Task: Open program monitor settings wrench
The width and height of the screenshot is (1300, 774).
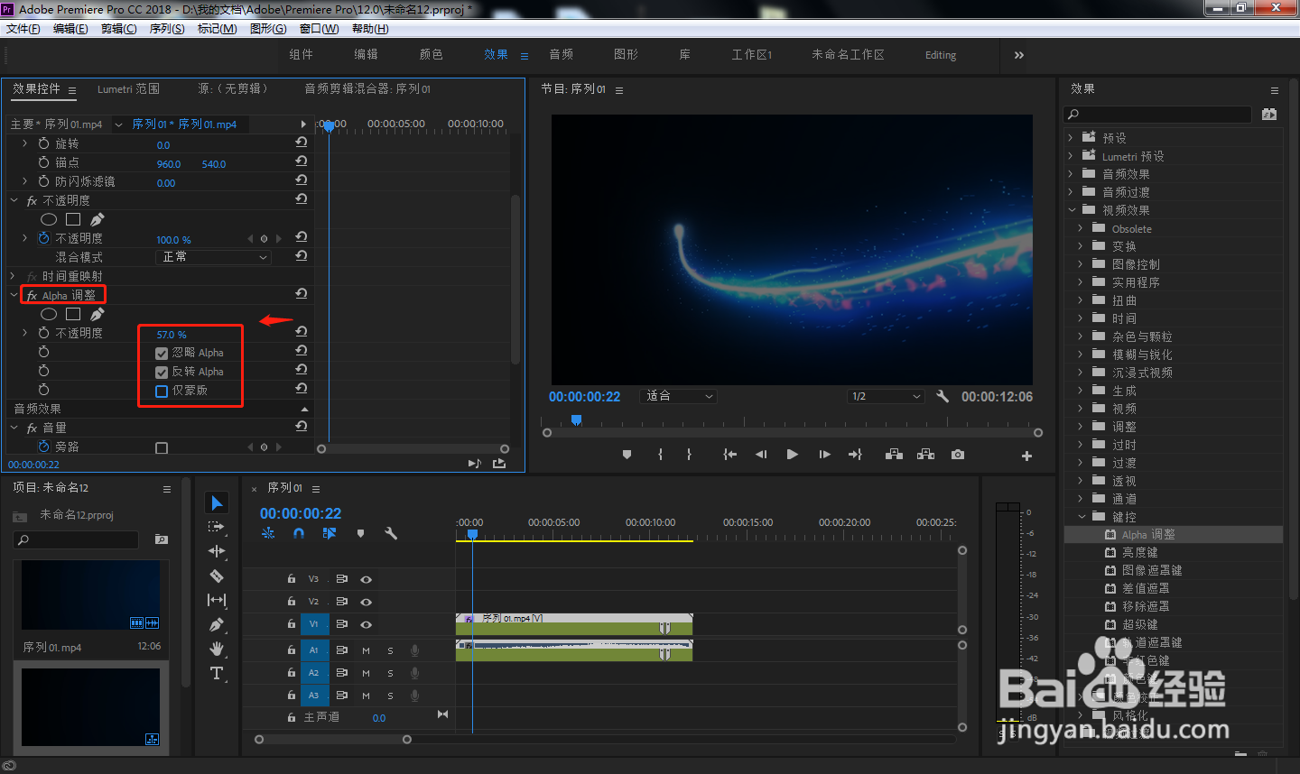Action: tap(942, 396)
